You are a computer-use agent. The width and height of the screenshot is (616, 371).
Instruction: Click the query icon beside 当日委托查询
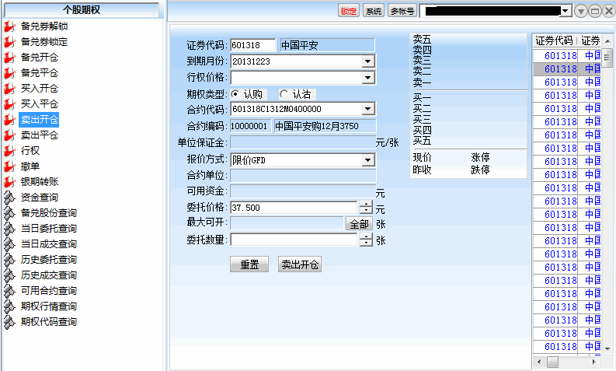click(x=9, y=229)
